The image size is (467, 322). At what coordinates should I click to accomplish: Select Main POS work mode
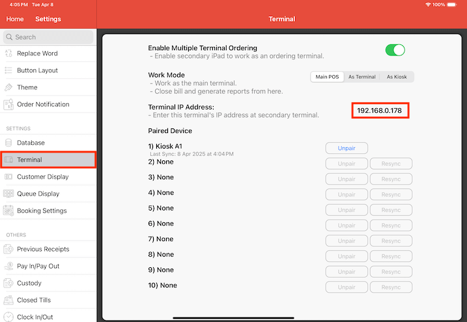click(x=327, y=77)
